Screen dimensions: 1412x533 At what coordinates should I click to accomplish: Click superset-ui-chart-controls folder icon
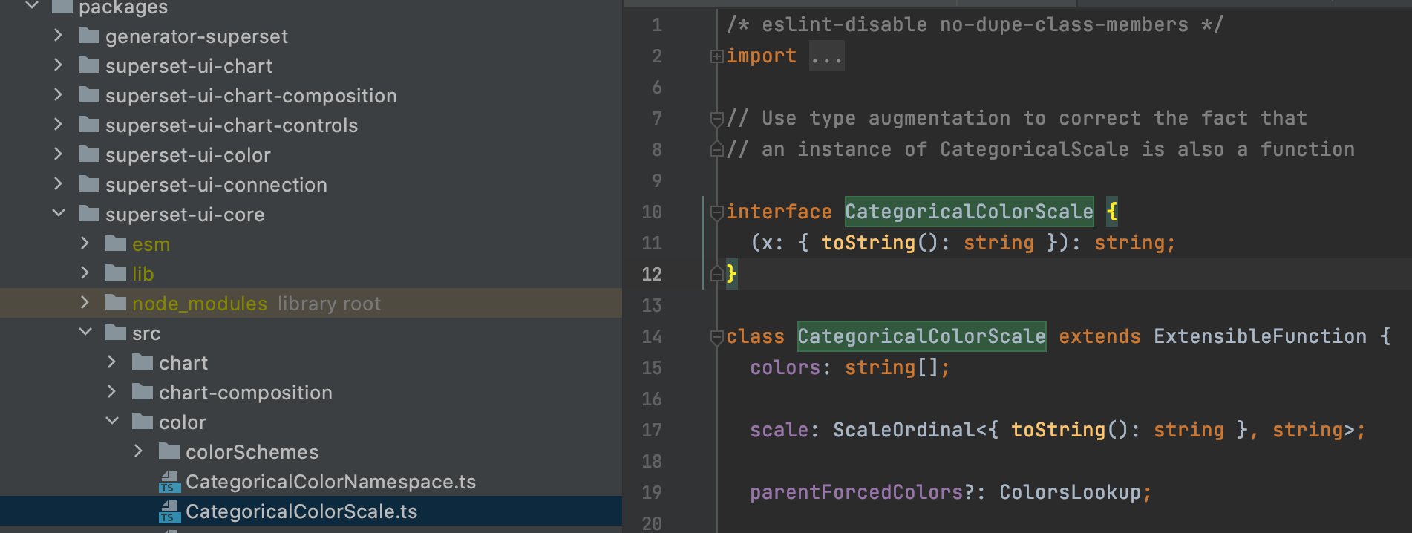click(x=89, y=124)
